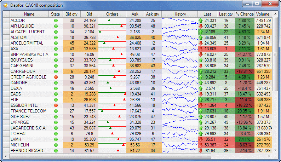
Task: Click the highlighted bid value 53.29
Action: pyautogui.click(x=89, y=145)
